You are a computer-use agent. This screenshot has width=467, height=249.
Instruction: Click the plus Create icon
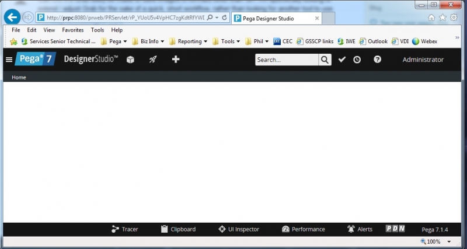176,60
